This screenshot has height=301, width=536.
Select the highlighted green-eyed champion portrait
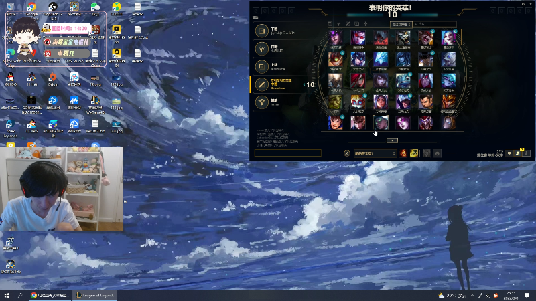[381, 123]
